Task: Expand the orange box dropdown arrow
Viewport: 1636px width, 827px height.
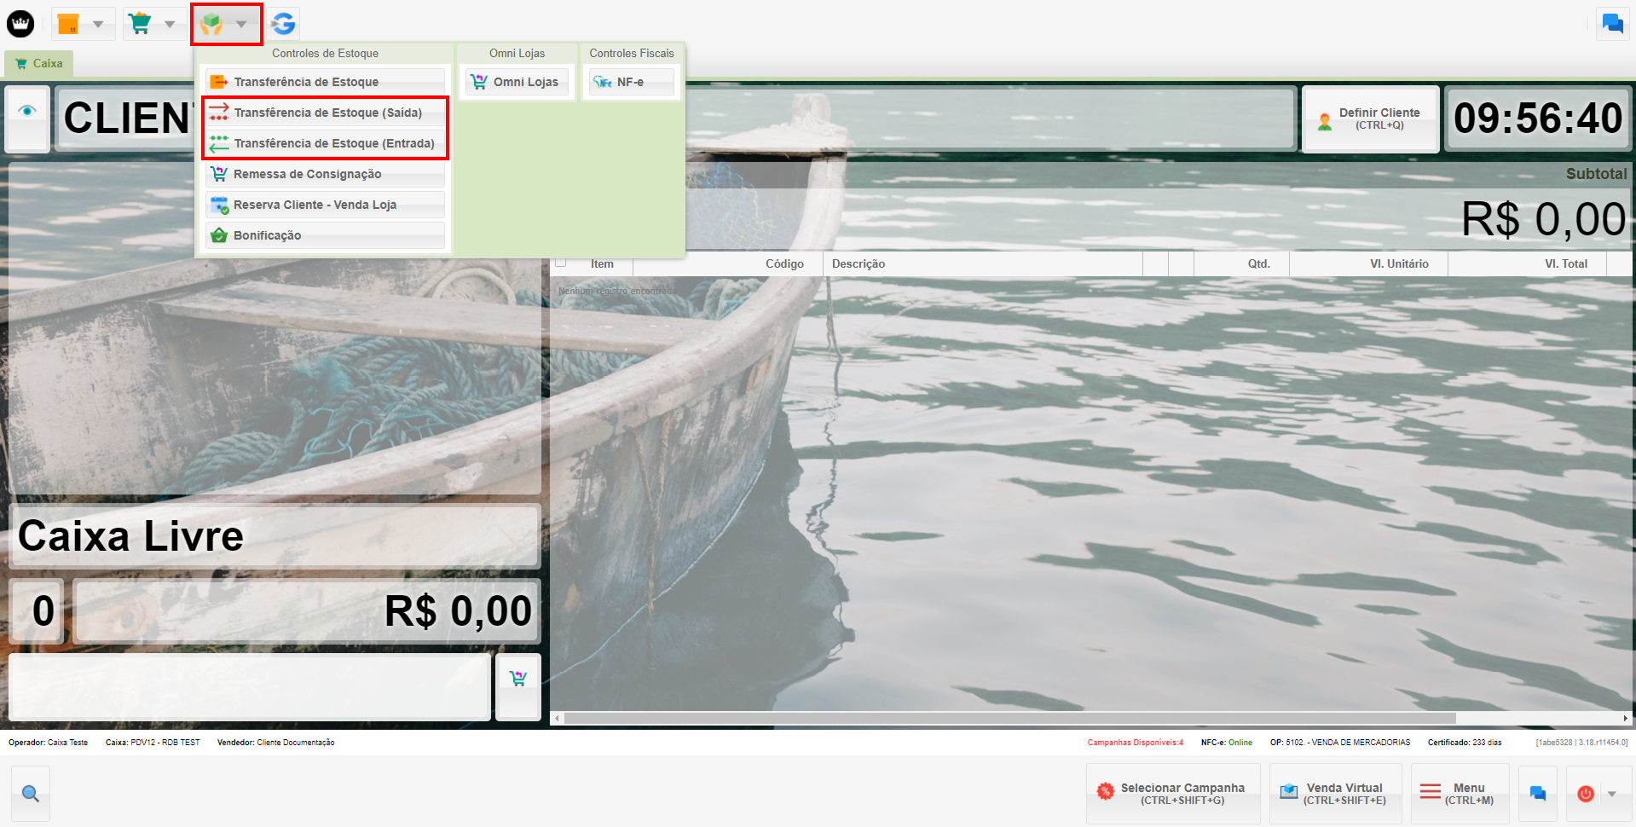Action: tap(98, 24)
